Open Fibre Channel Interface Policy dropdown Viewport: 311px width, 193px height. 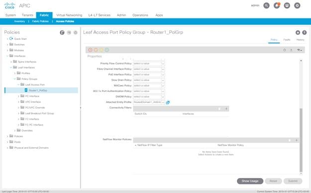coord(163,69)
